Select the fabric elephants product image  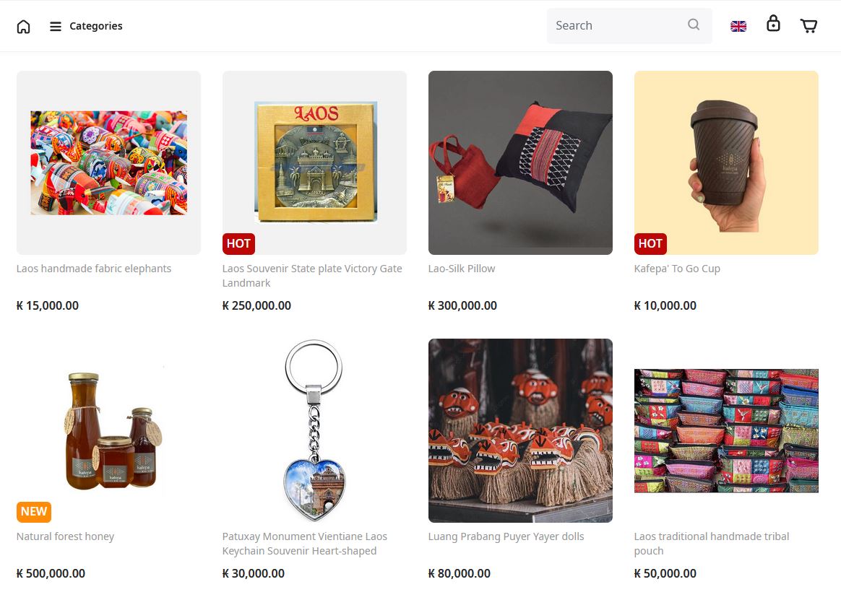pos(109,162)
